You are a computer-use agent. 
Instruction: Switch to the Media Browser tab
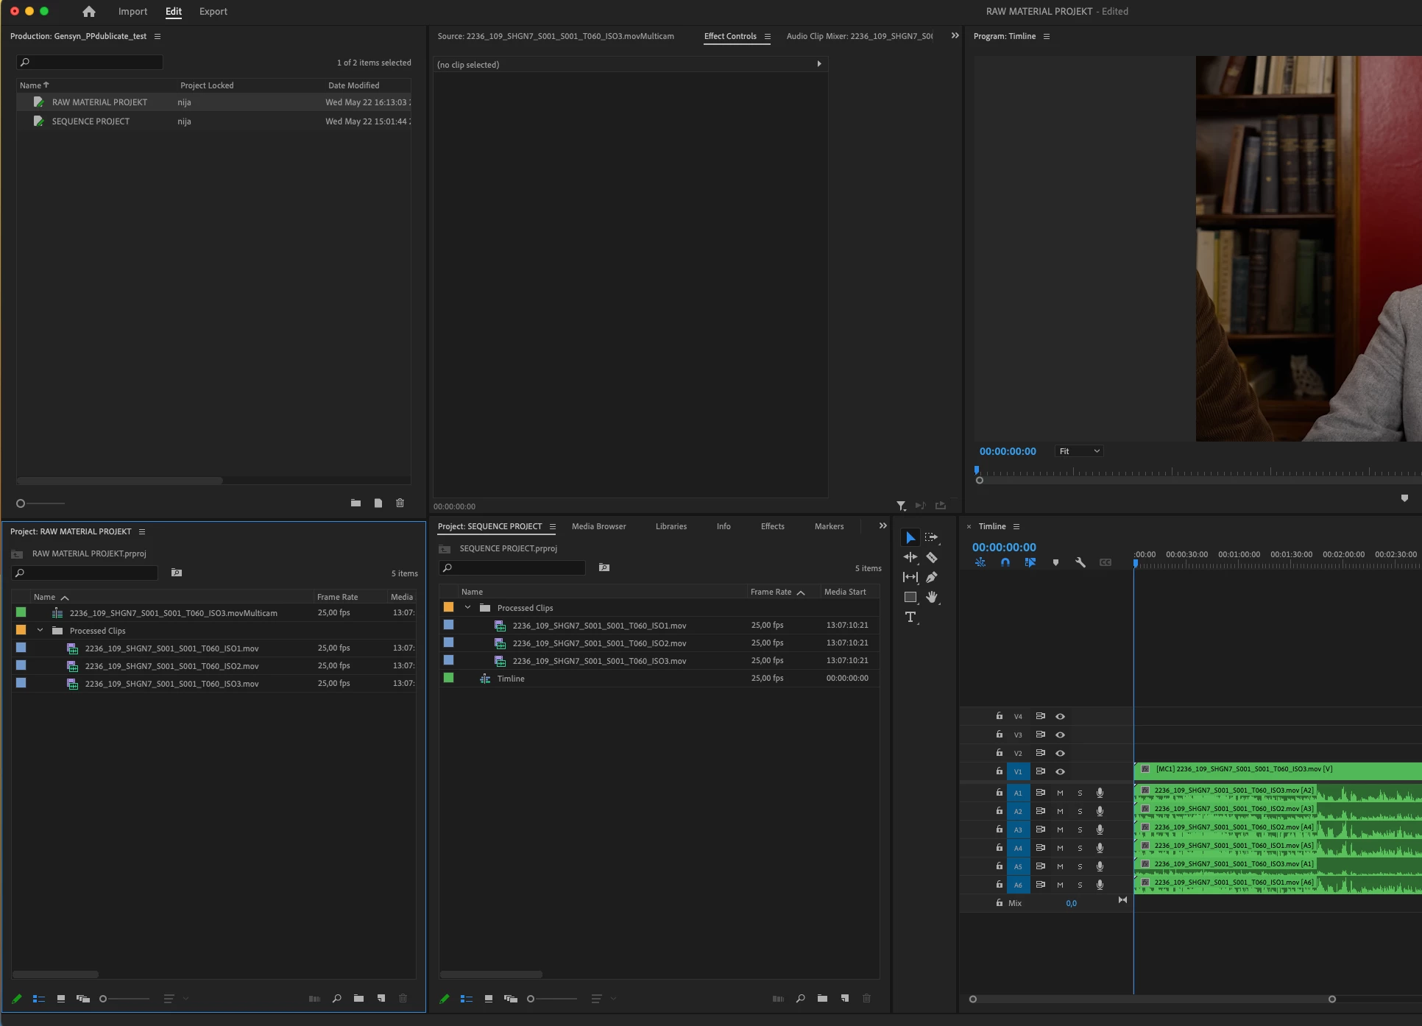[598, 526]
